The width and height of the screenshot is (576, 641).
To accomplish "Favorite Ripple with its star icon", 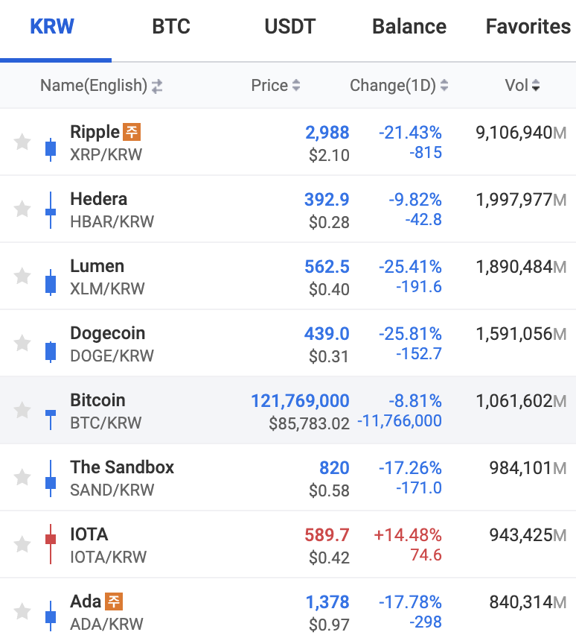I will (x=22, y=142).
